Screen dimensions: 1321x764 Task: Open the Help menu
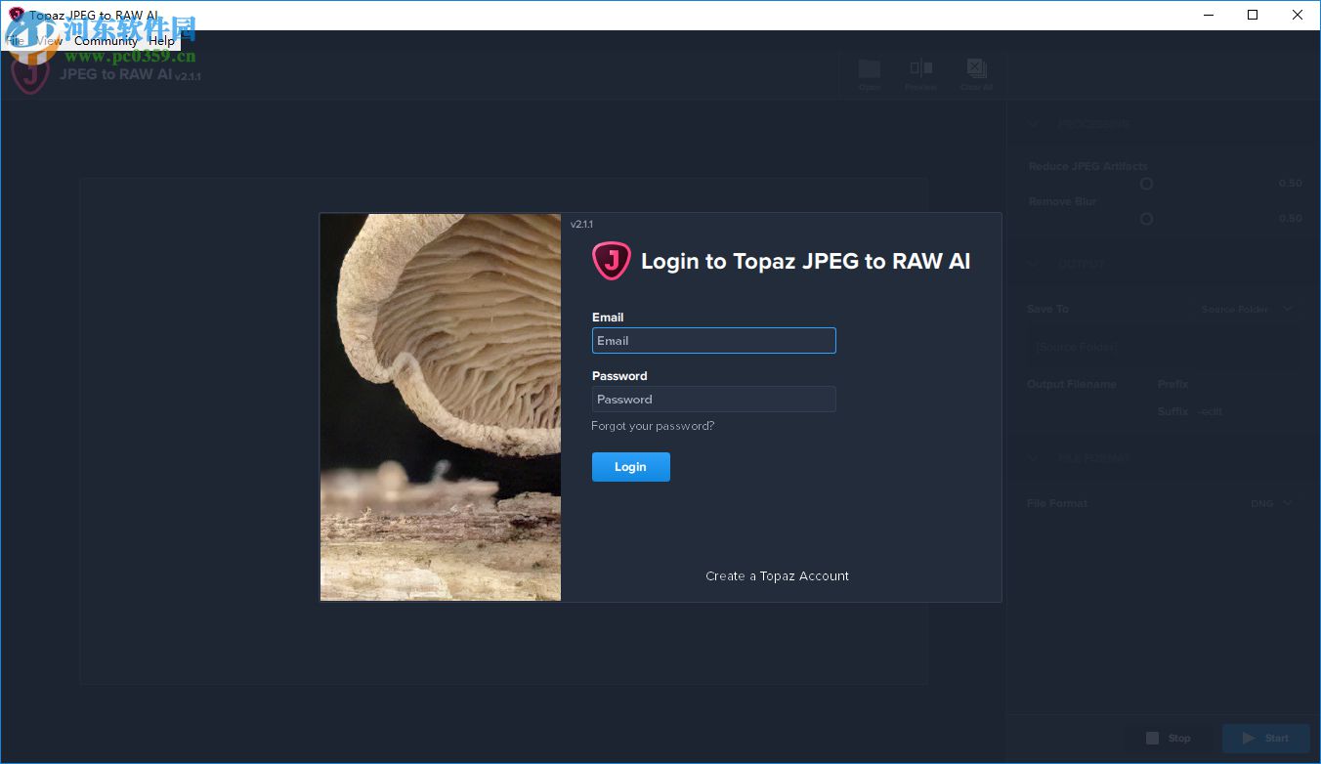tap(162, 41)
